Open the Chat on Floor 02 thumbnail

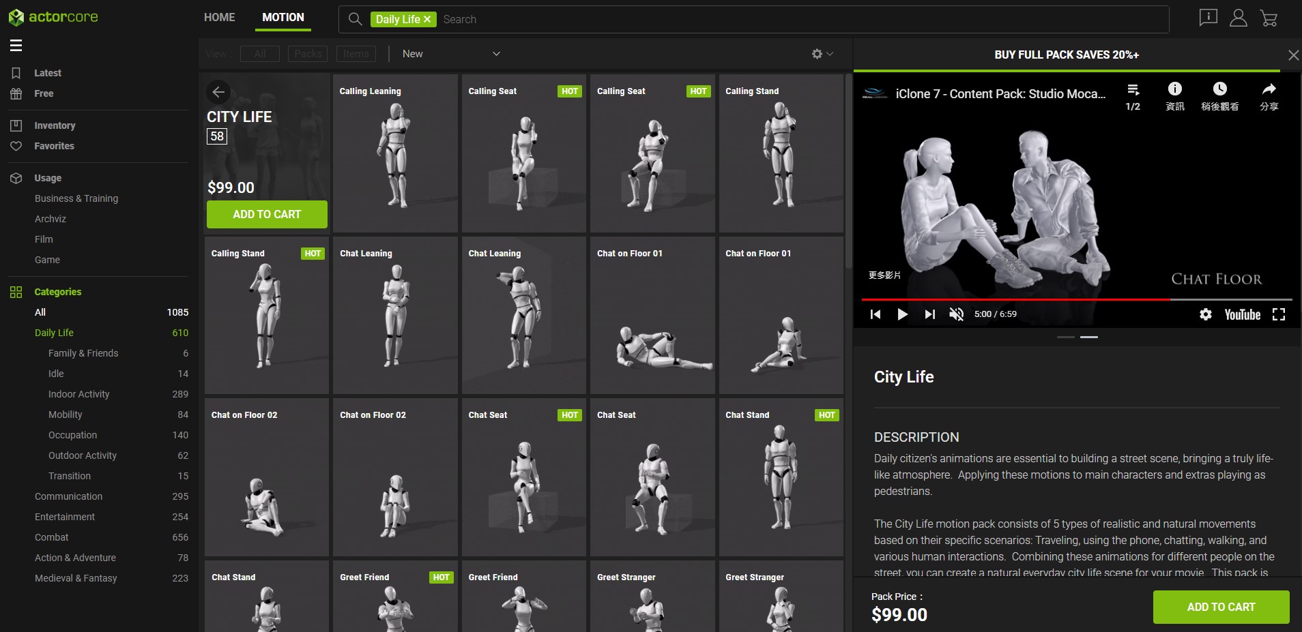pyautogui.click(x=267, y=477)
